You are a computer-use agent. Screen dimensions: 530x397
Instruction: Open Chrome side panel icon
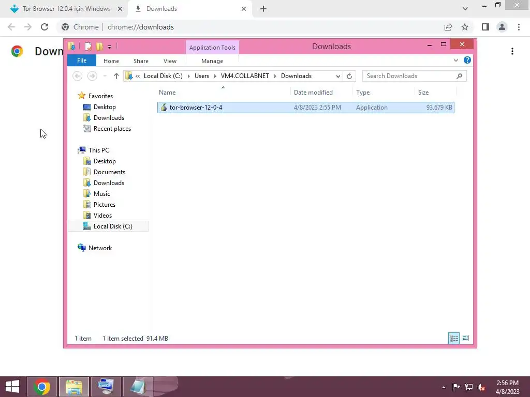click(485, 27)
